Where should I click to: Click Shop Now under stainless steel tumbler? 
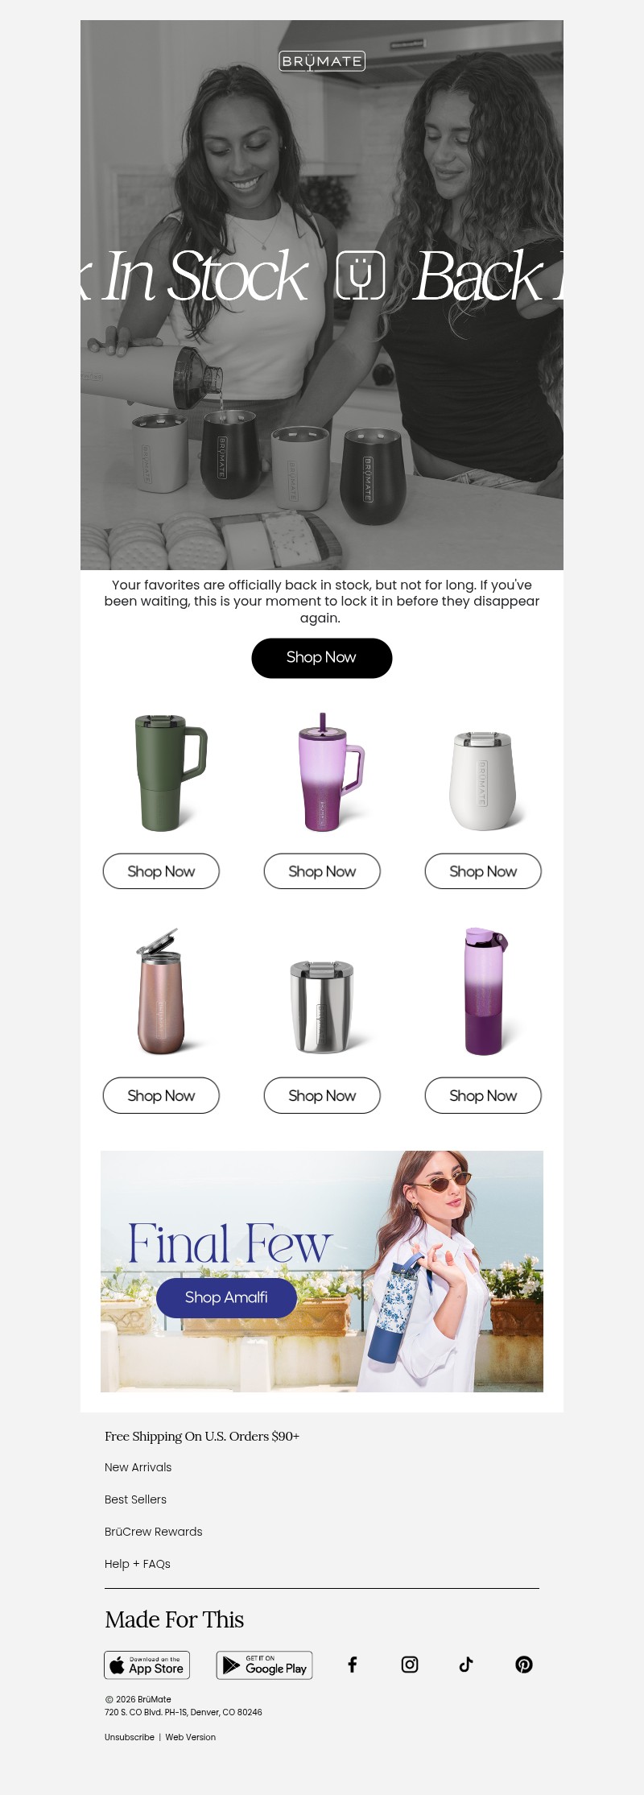pos(322,1096)
